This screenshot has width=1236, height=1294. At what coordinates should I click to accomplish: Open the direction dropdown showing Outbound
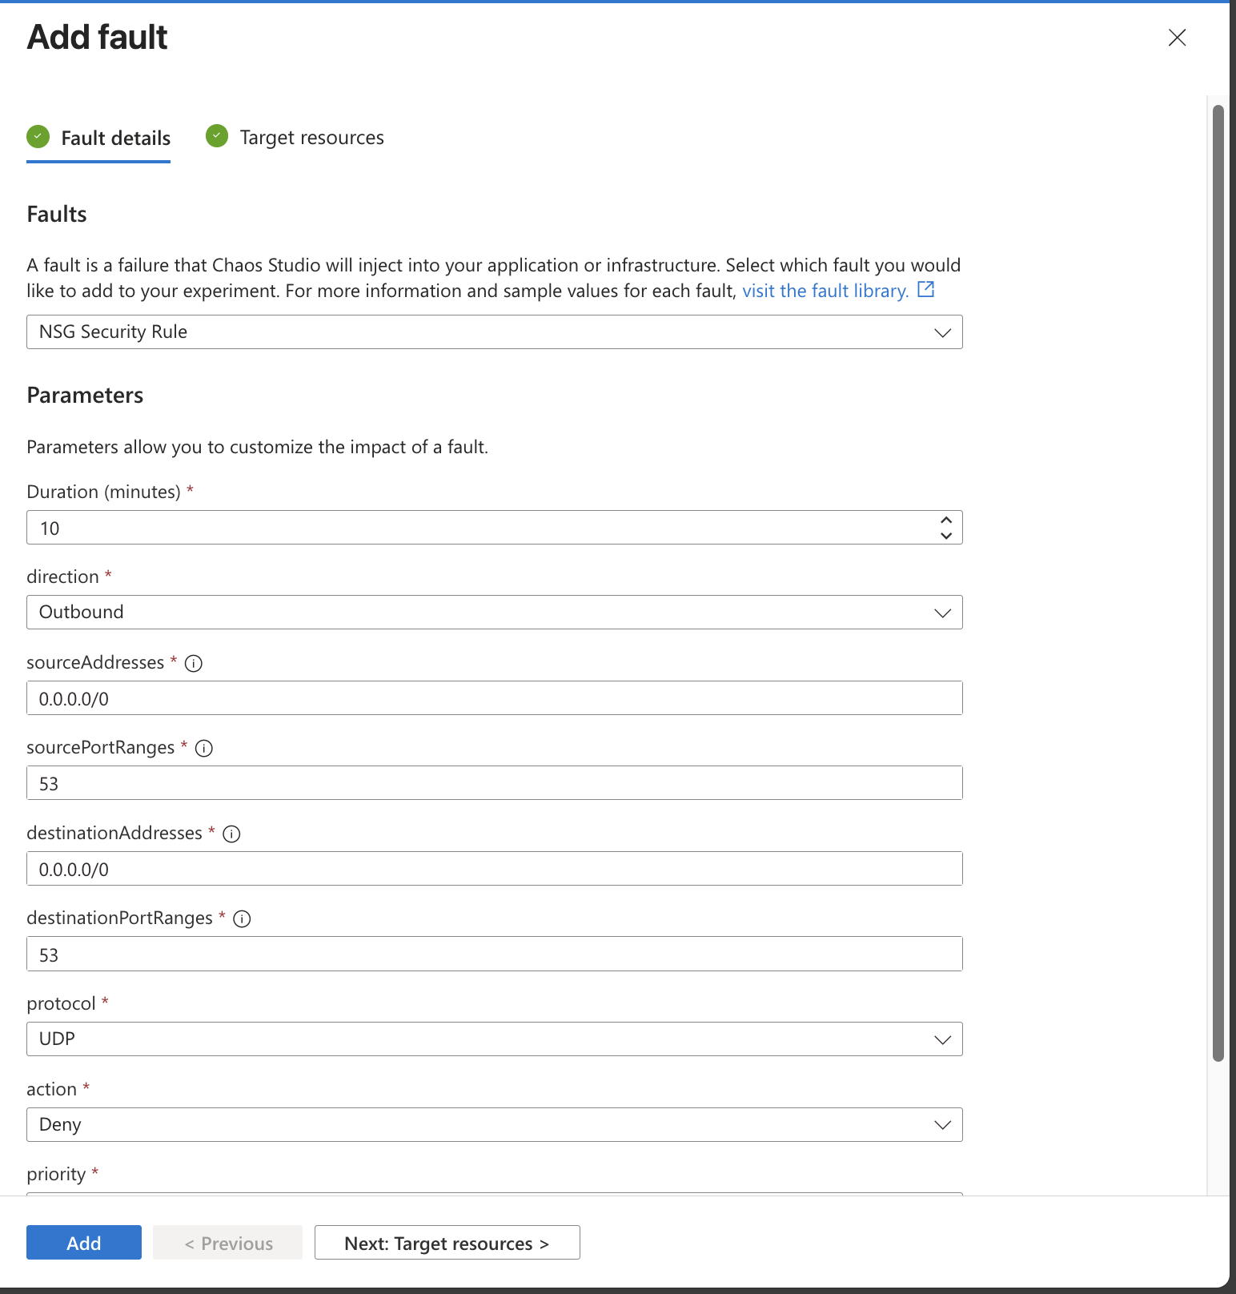(494, 613)
